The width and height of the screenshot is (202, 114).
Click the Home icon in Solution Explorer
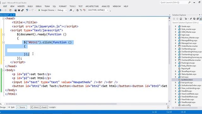[x=181, y=19]
